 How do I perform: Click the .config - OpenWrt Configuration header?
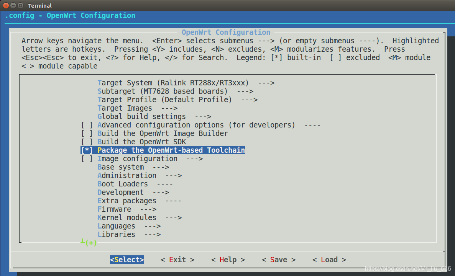(70, 16)
